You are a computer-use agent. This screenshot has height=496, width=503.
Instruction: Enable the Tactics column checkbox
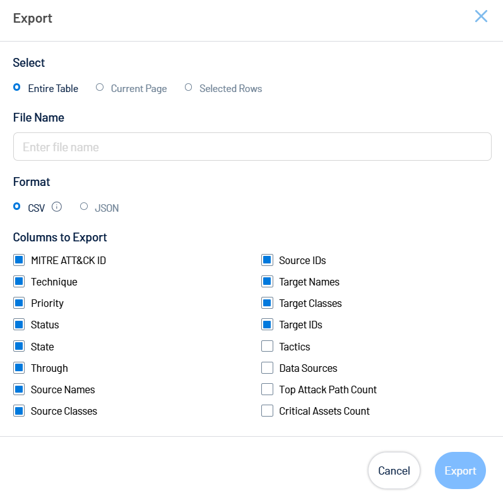pos(268,347)
